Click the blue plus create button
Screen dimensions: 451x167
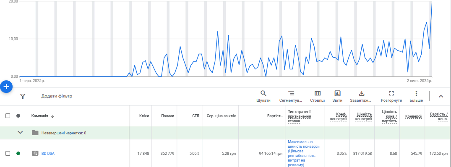[x=6, y=87]
